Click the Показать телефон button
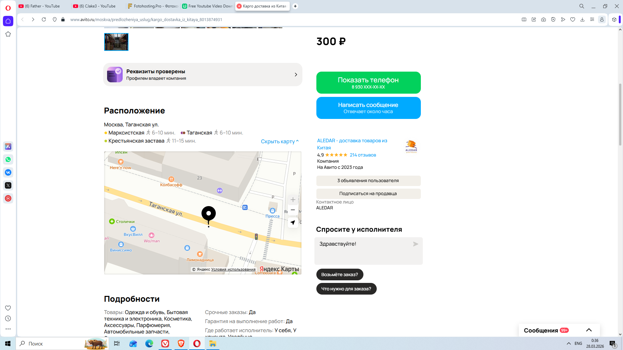The width and height of the screenshot is (623, 350). click(x=368, y=83)
